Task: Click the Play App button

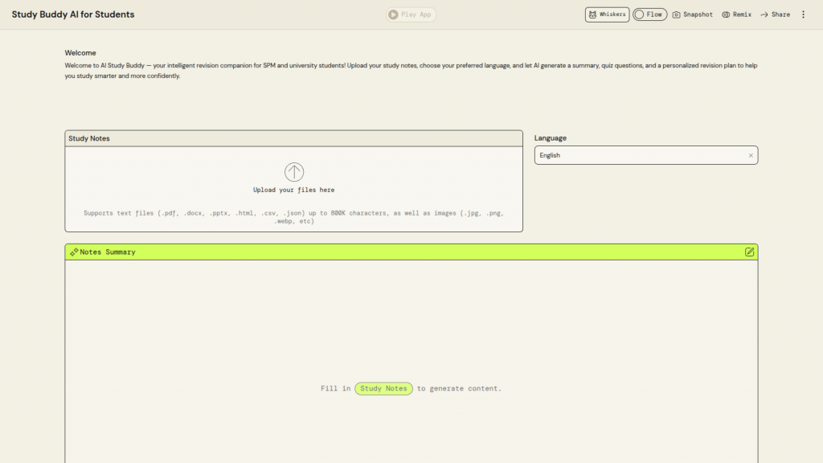Action: pyautogui.click(x=411, y=14)
